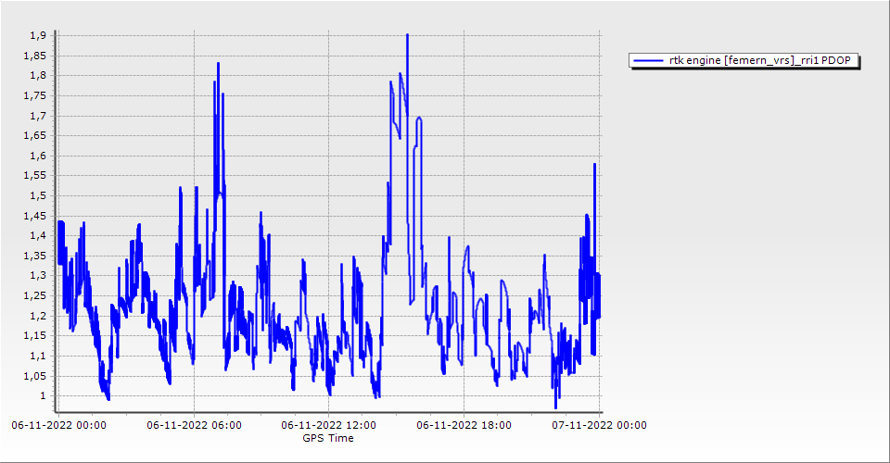The width and height of the screenshot is (890, 463).
Task: Click the 1,85 y-axis tick label
Action: tap(35, 56)
